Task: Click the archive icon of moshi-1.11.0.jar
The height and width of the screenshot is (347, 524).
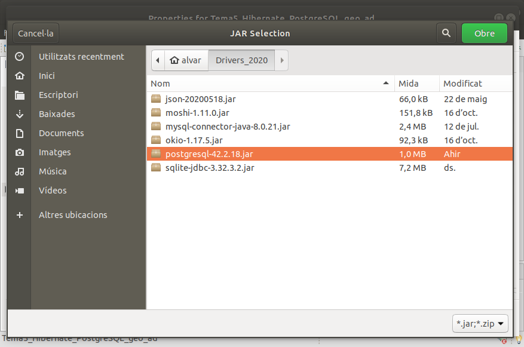Action: [x=156, y=112]
